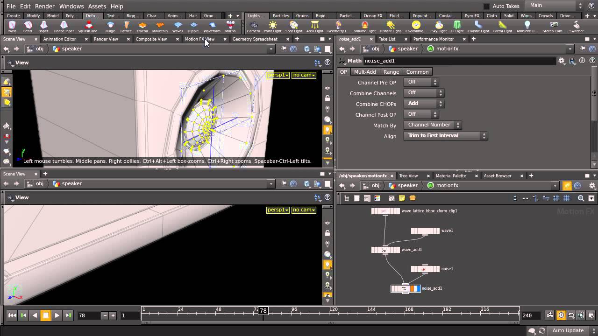
Task: Select the Morph shelf tool
Action: 230,27
